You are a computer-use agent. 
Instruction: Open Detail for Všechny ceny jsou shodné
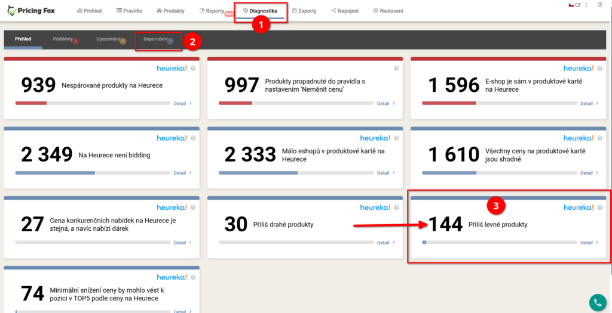pyautogui.click(x=589, y=173)
